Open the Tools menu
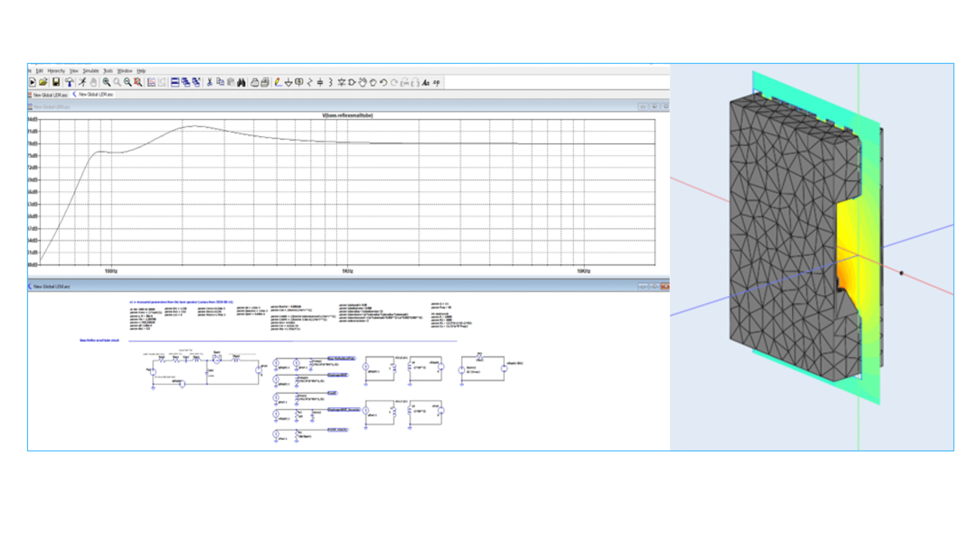Screen dimensions: 974x548 point(108,71)
